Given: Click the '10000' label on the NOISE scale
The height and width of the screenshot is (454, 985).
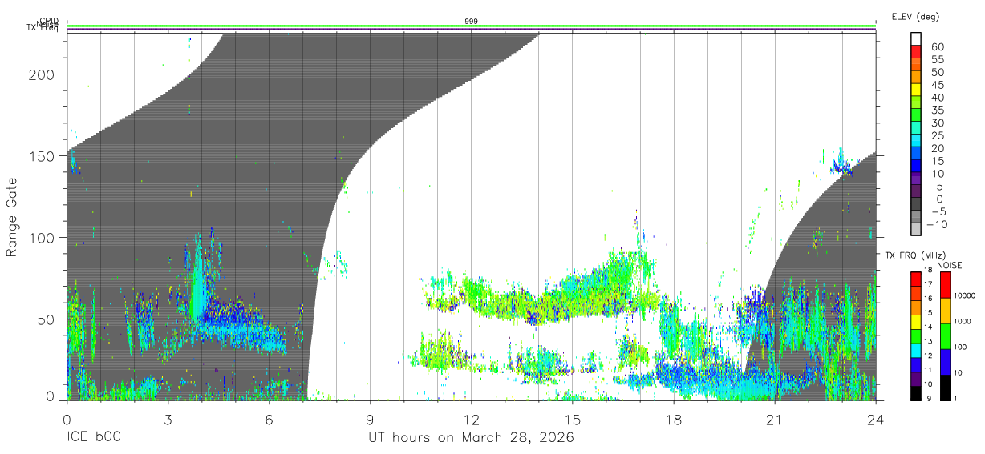Looking at the screenshot, I should click(964, 295).
